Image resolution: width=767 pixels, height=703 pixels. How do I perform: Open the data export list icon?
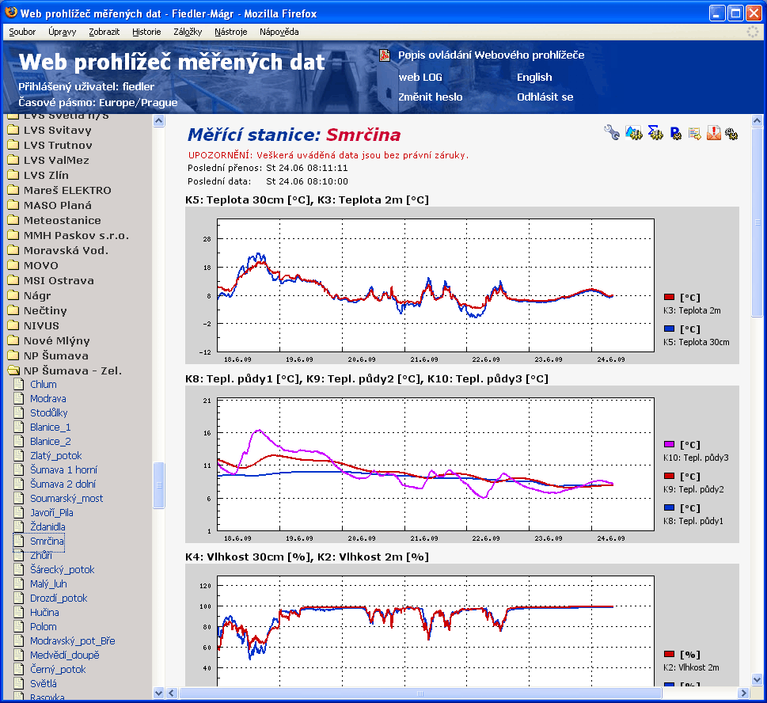click(694, 134)
